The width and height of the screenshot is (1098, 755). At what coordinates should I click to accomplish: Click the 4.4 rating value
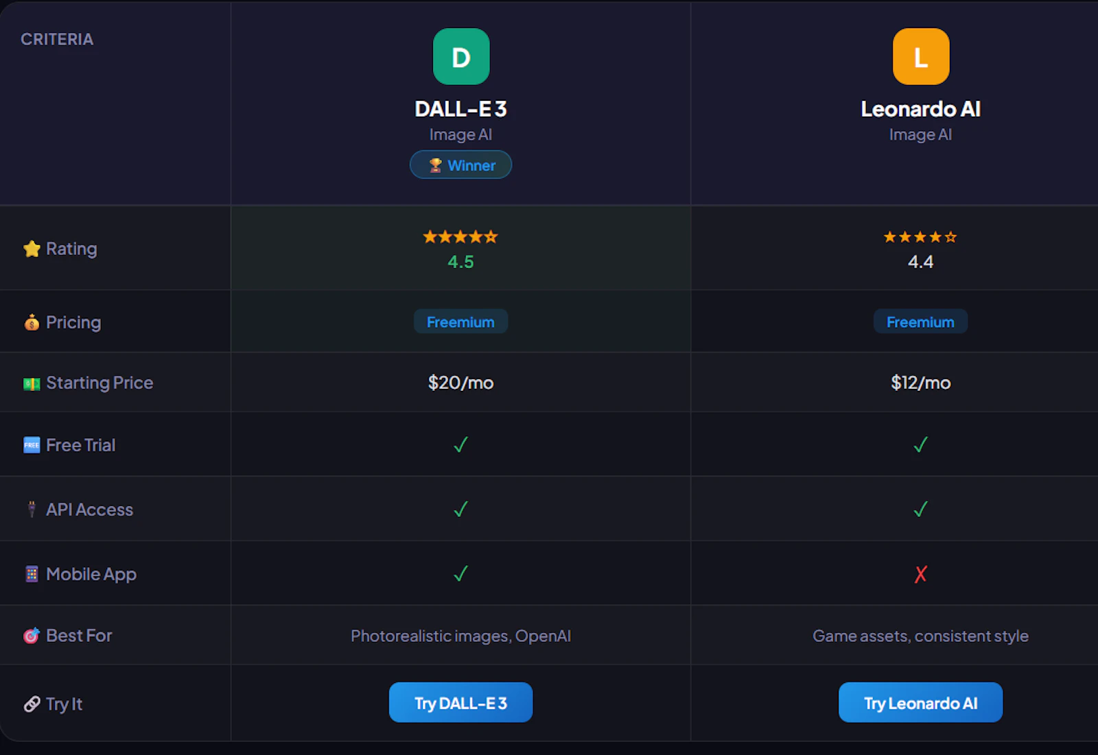[920, 262]
